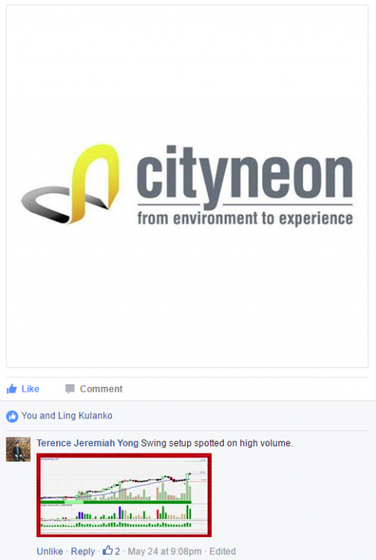The width and height of the screenshot is (376, 560).
Task: Click the Like text label on the post
Action: tap(30, 389)
